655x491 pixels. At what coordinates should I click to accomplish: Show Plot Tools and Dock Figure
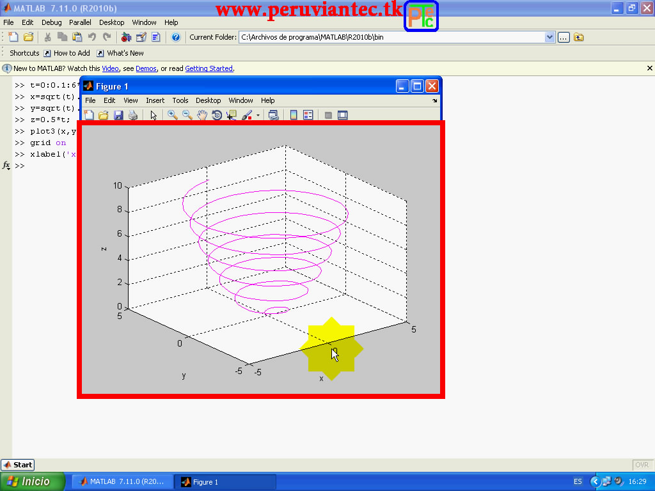click(342, 115)
